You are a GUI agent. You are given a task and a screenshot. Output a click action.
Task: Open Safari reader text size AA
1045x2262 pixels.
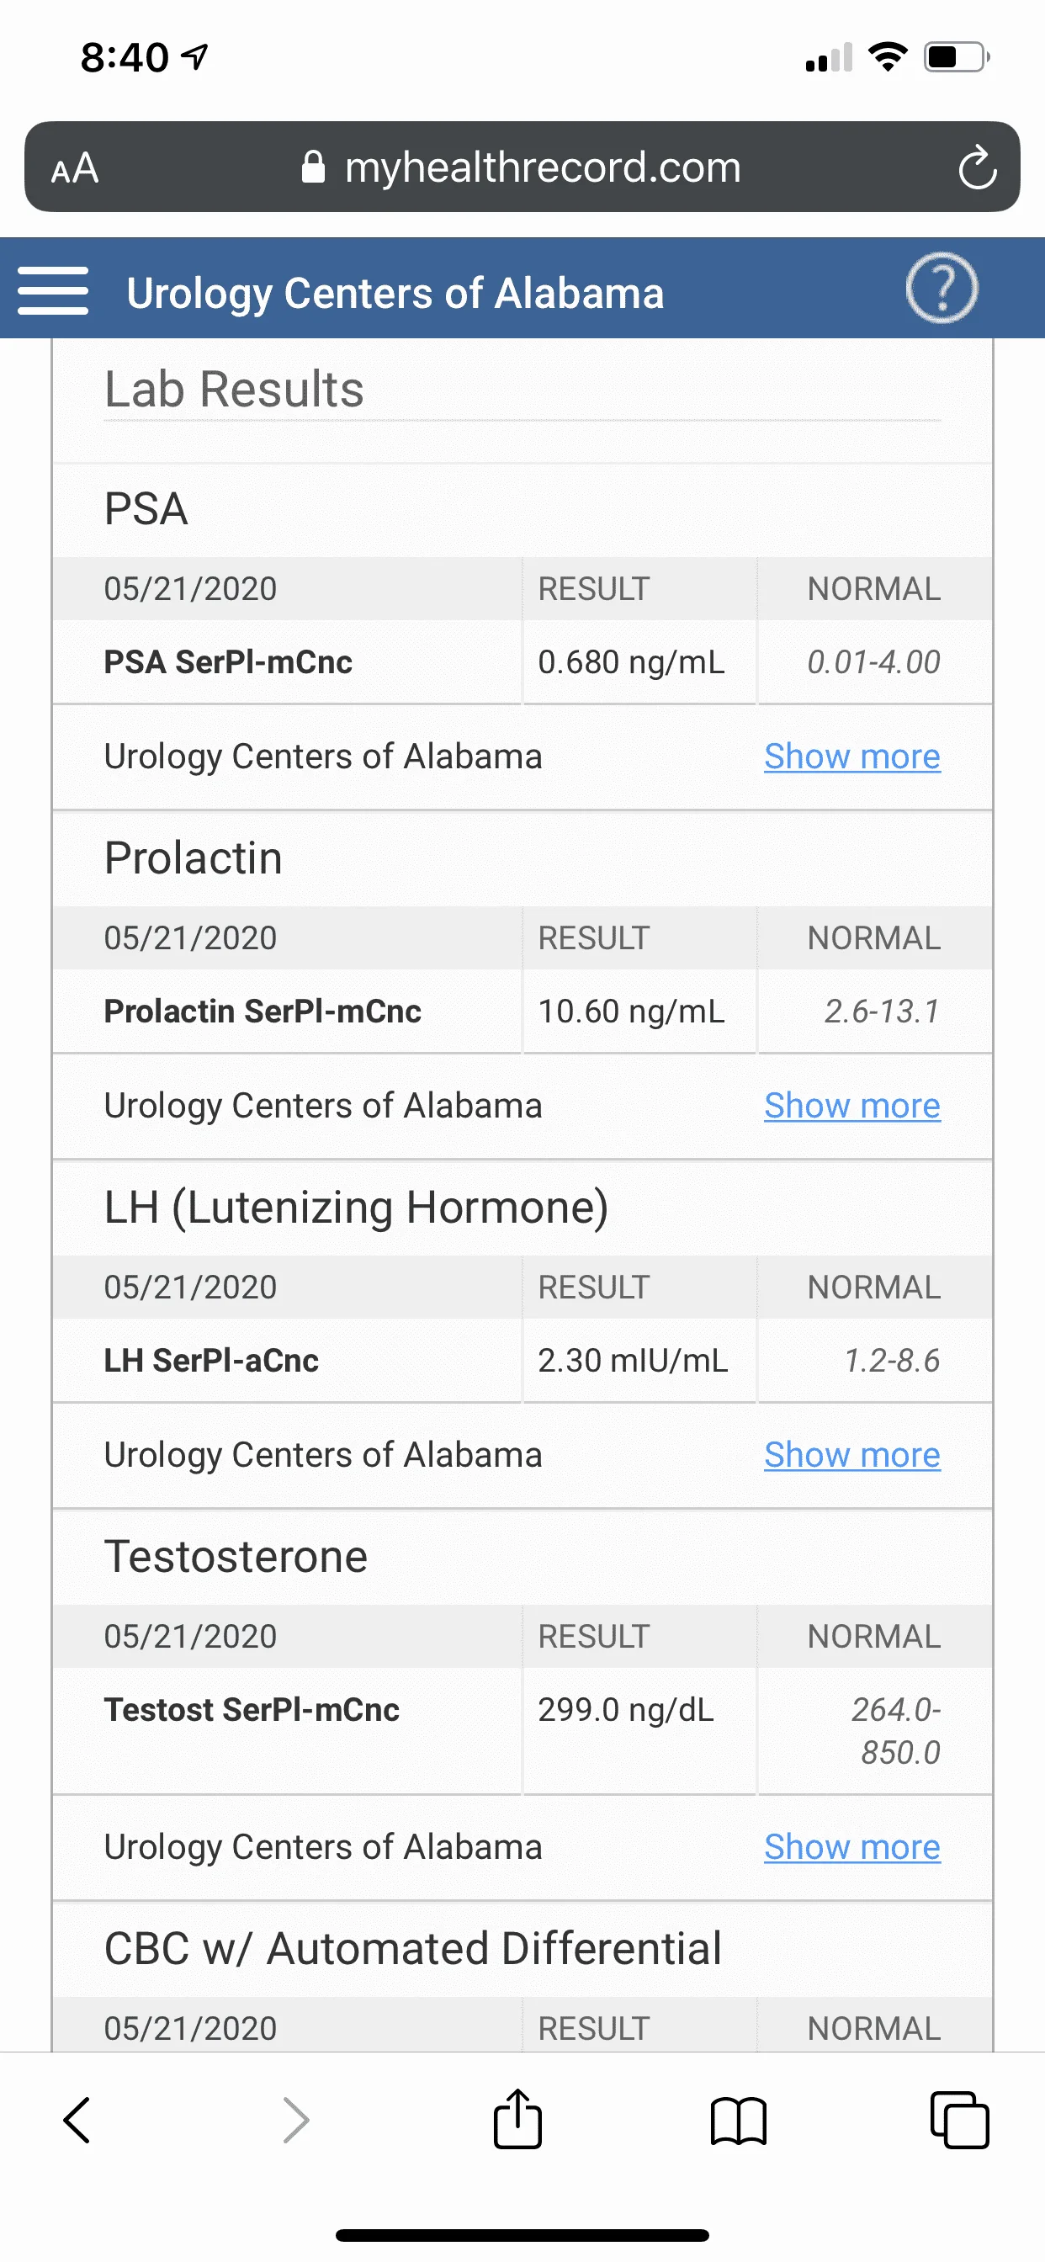[75, 167]
